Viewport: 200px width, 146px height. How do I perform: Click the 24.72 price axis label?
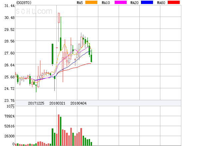[x=9, y=89]
